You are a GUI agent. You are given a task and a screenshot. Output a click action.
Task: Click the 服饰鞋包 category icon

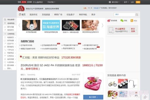pos(5,47)
